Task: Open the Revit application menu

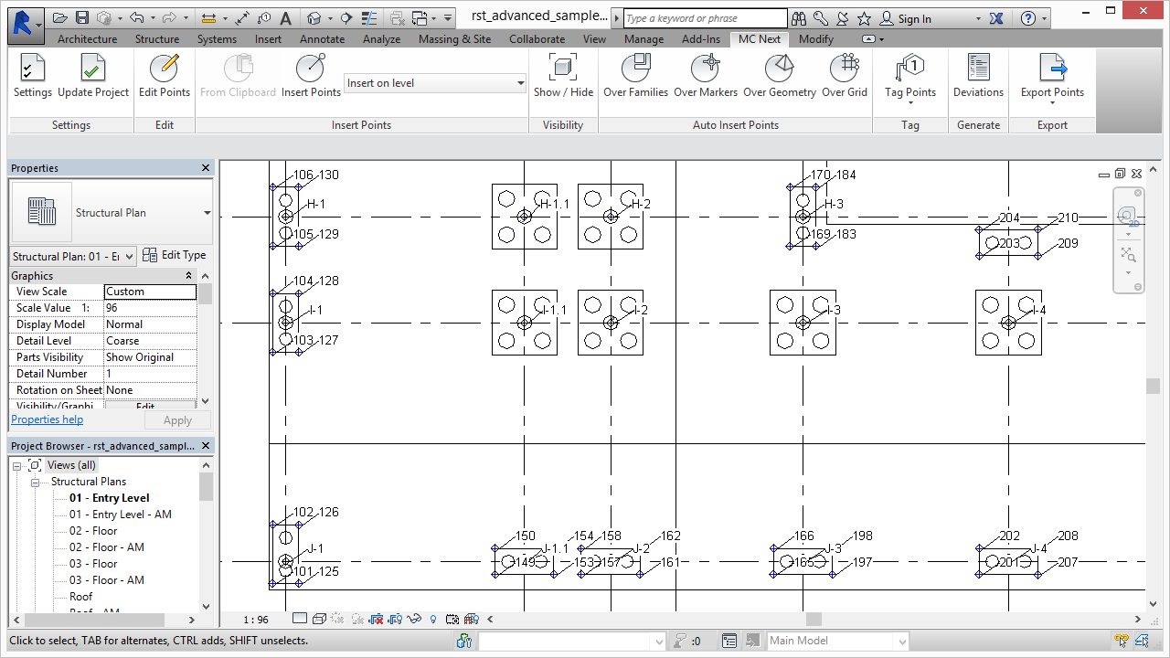Action: point(26,24)
